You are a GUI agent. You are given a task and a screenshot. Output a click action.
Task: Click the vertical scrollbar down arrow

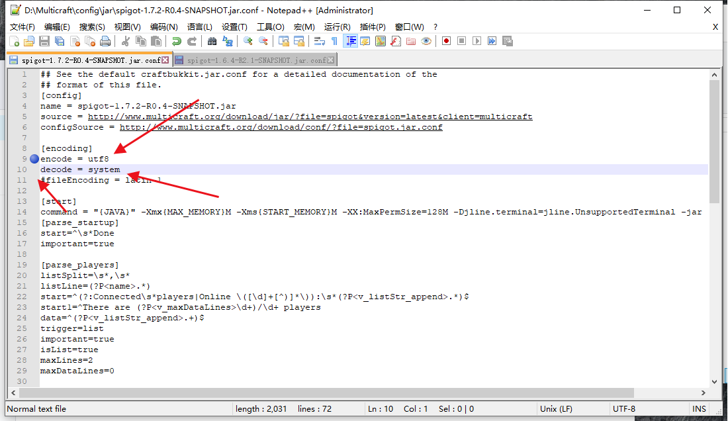714,381
